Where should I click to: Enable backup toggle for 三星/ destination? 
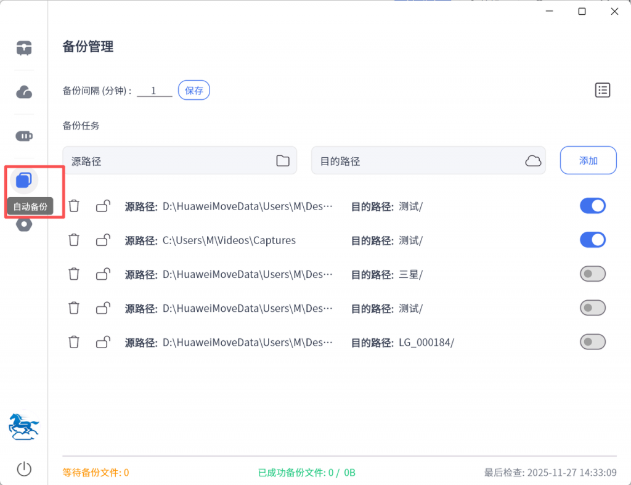tap(592, 274)
